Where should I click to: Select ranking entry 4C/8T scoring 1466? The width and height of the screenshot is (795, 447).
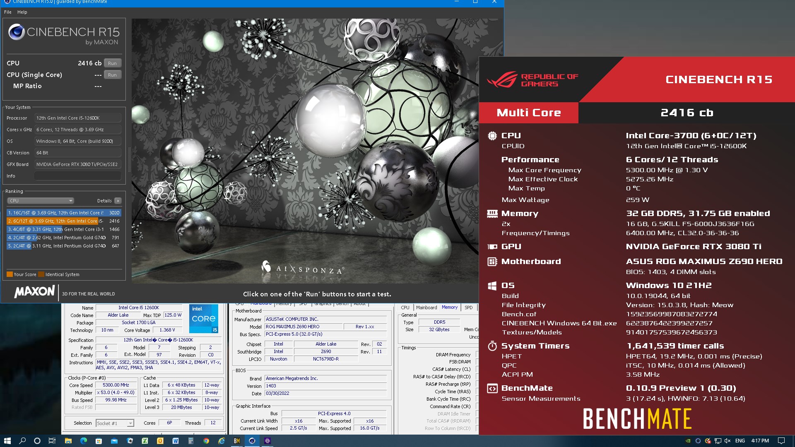point(64,229)
